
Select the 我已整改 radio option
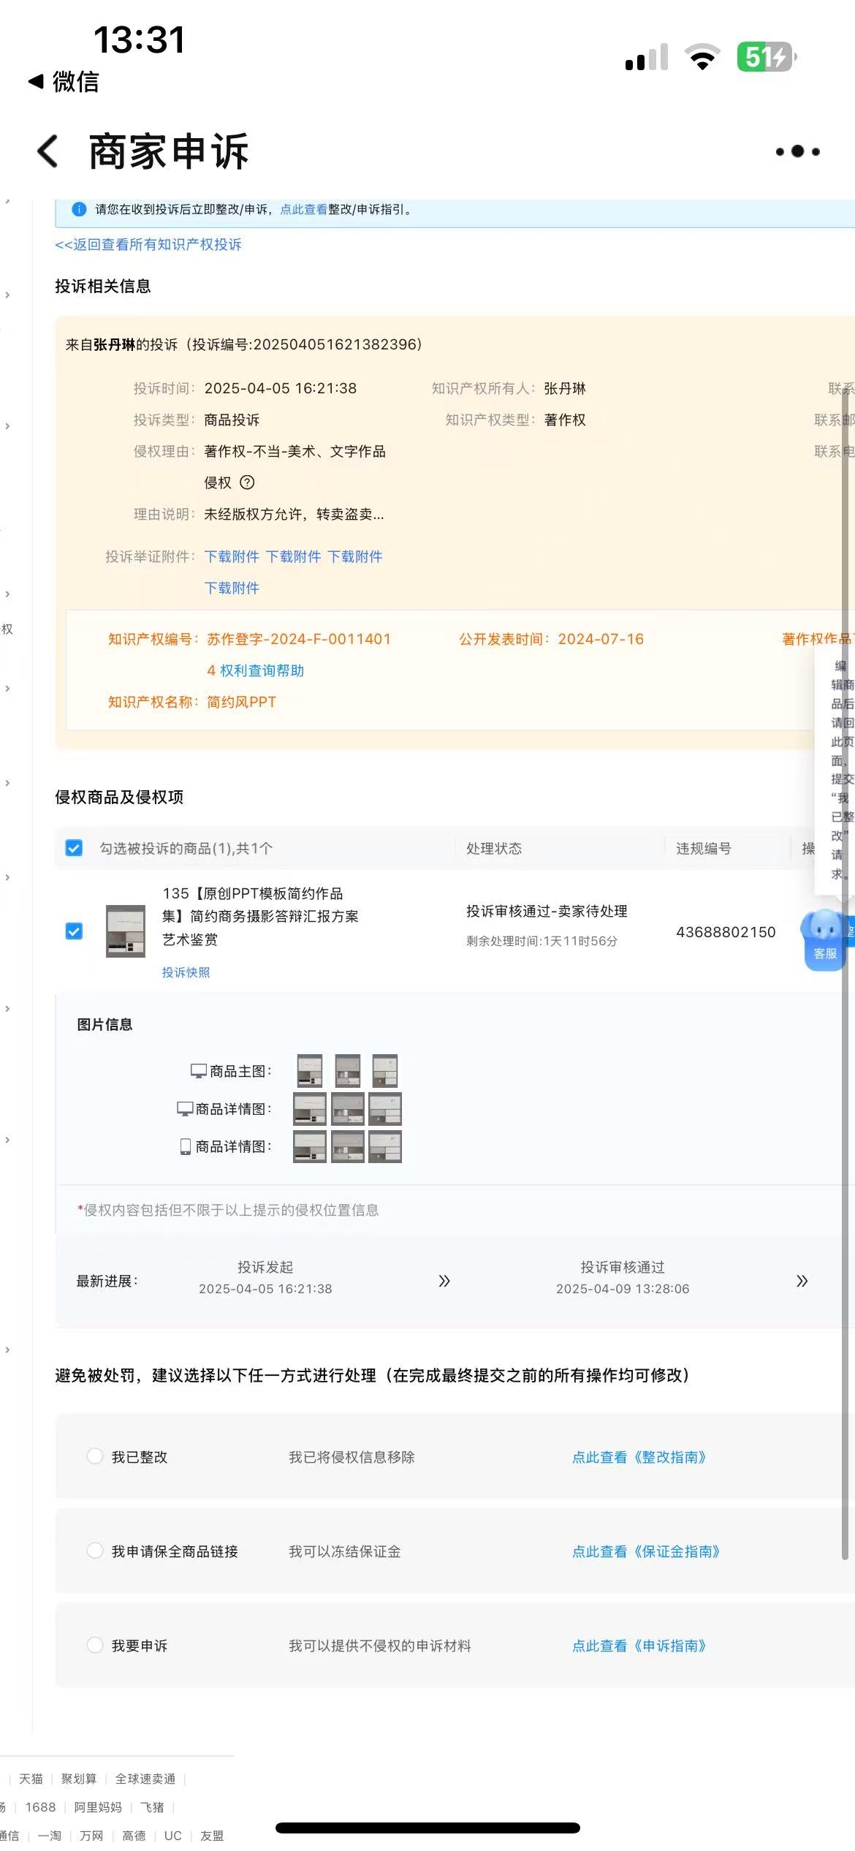(x=95, y=1456)
